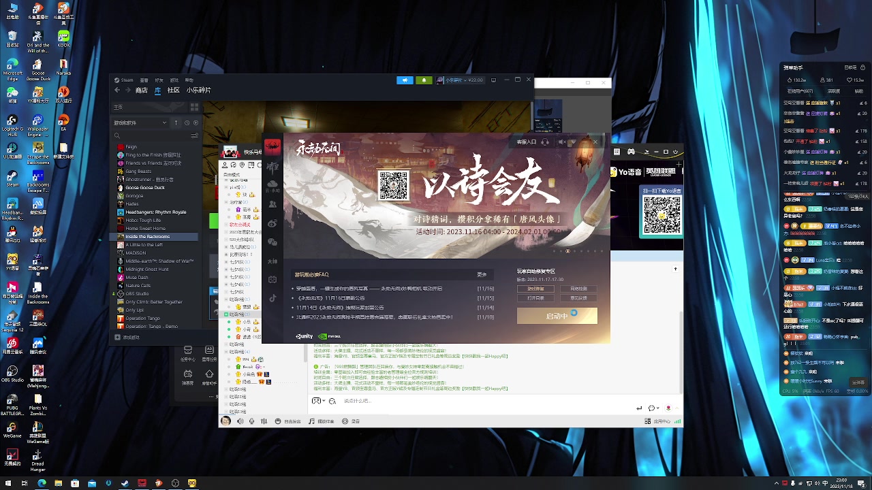Open the 小乐碎片 profile tab in Steam
Screen dimensions: 872x490
pyautogui.click(x=199, y=90)
